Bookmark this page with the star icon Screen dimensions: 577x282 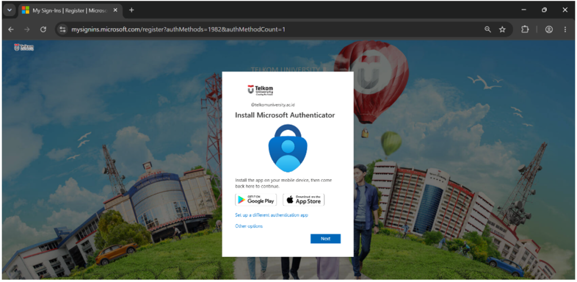click(502, 29)
